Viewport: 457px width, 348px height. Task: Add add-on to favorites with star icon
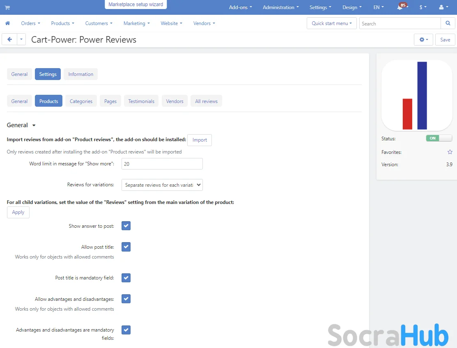point(450,152)
